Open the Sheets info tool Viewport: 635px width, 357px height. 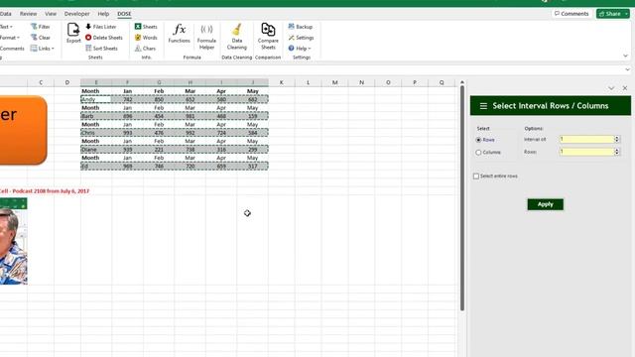146,27
